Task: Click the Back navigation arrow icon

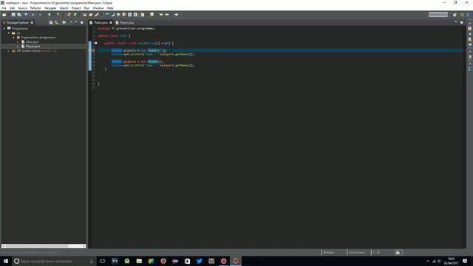Action: click(x=167, y=15)
